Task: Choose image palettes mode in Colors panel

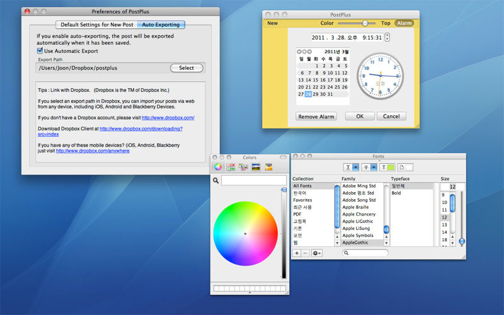Action: [256, 167]
